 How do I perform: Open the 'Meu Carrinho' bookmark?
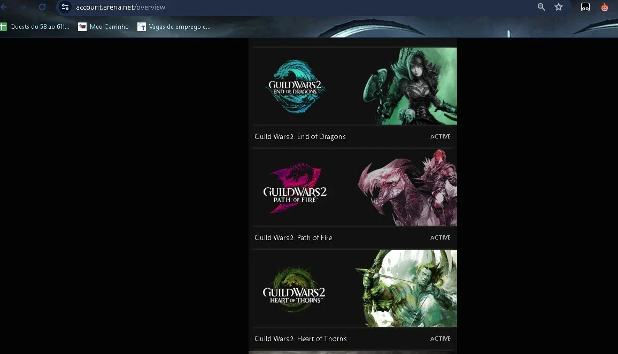(103, 27)
